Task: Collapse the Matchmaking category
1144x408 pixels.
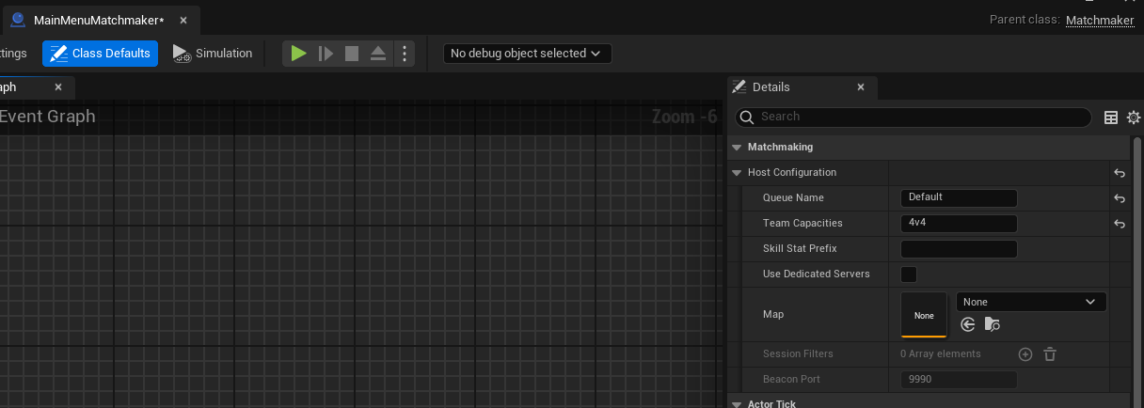Action: point(737,147)
